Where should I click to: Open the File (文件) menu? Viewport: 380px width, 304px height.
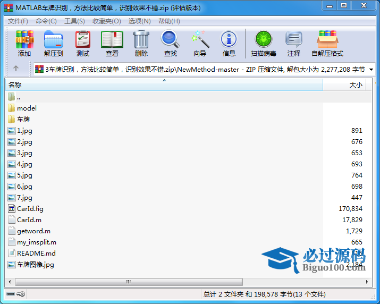tap(18, 21)
